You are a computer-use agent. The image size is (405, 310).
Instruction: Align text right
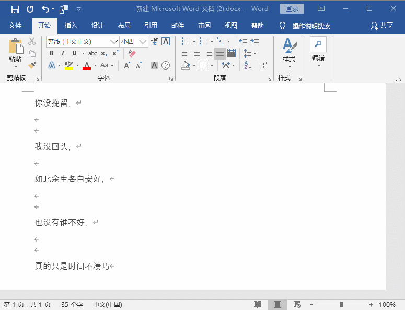209,53
